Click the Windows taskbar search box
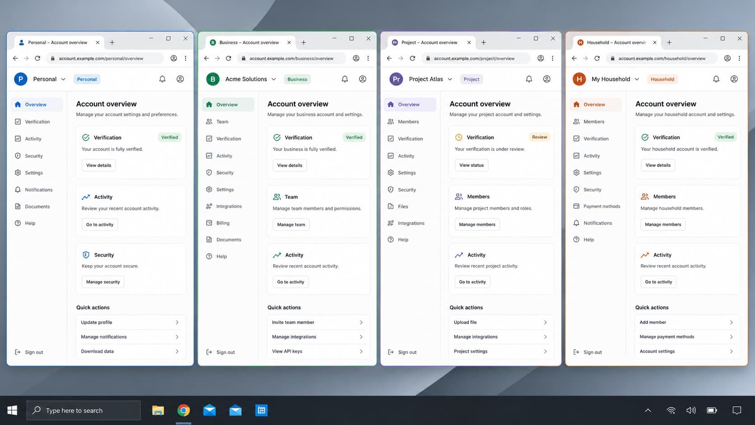This screenshot has height=425, width=755. pos(84,410)
